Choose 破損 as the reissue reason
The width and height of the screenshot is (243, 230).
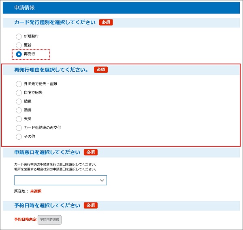(x=19, y=102)
